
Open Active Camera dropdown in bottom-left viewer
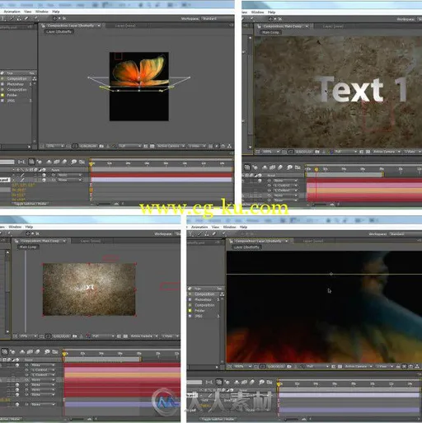pyautogui.click(x=144, y=336)
